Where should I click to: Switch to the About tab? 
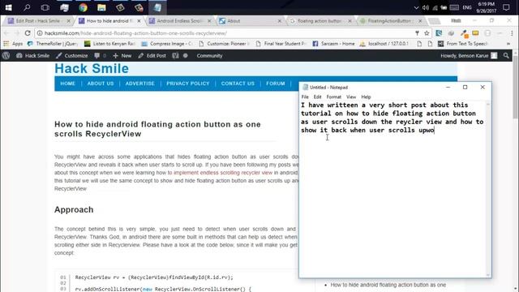click(x=249, y=21)
